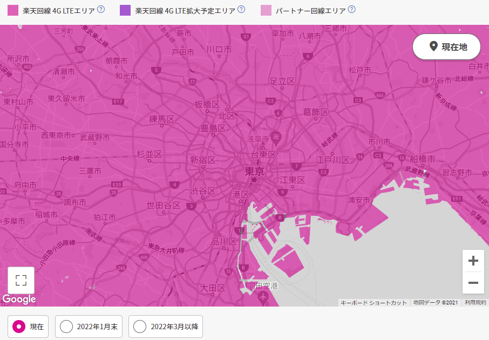Zoom out with the minus button

click(473, 283)
